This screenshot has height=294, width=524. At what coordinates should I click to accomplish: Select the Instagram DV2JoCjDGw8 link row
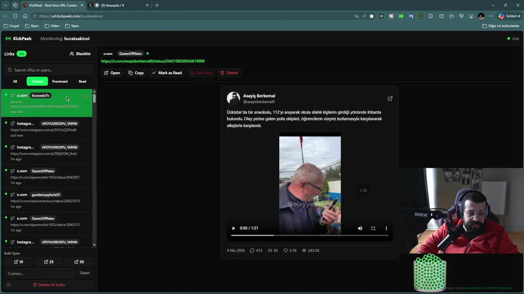tap(46, 129)
